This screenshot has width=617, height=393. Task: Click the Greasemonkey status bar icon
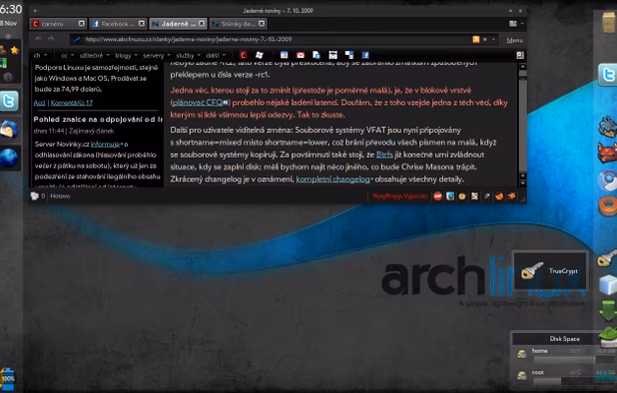[462, 196]
